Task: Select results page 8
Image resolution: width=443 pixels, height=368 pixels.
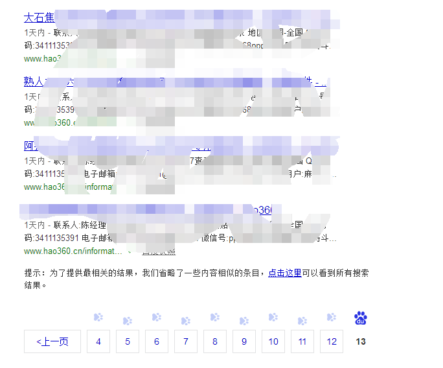Action: coord(215,341)
